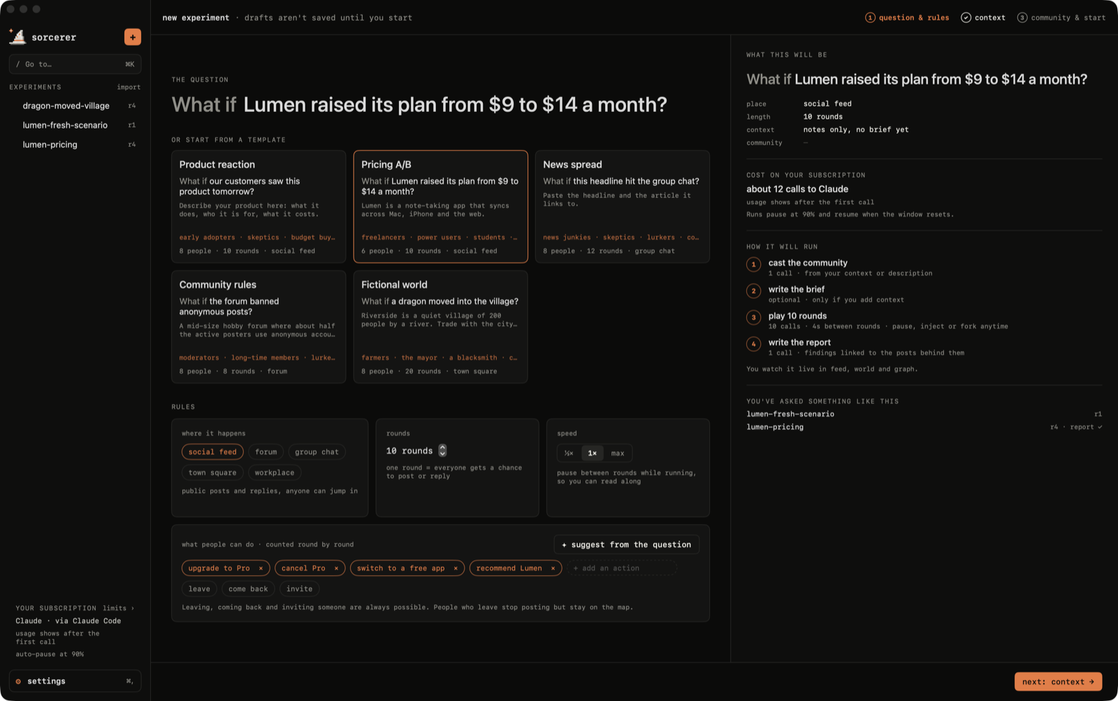Choose the News spread template

coord(623,207)
